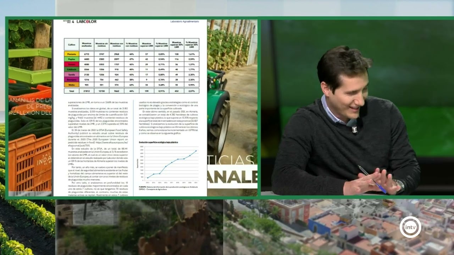Select the orange Melón row label
This screenshot has height=255, width=454.
(x=71, y=85)
